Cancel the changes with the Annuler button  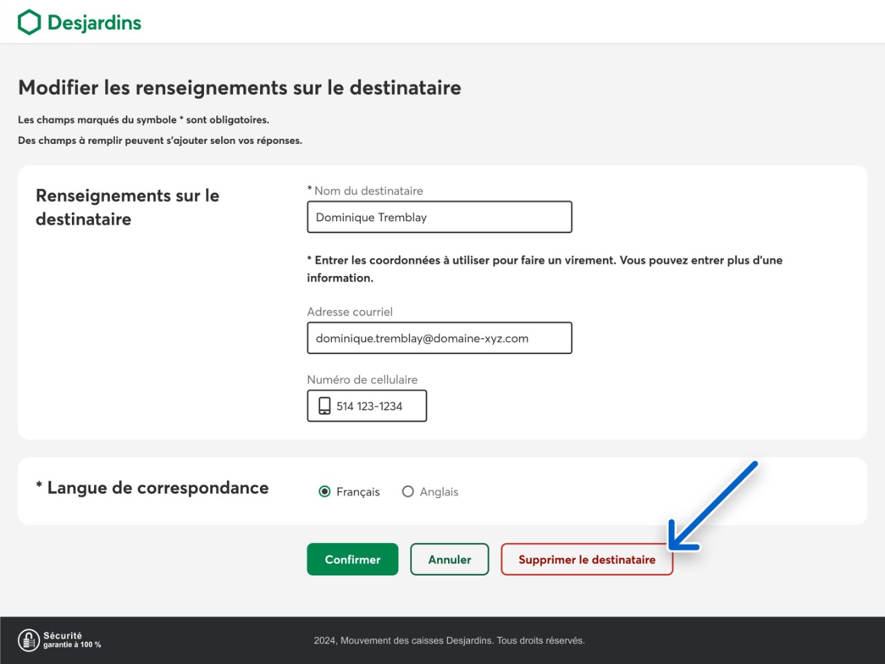coord(449,560)
